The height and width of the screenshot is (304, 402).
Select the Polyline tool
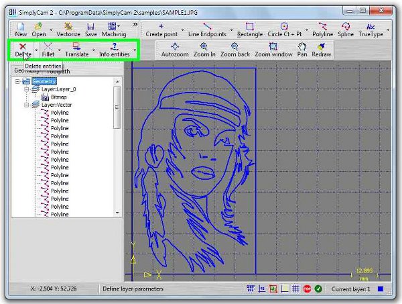pos(322,30)
